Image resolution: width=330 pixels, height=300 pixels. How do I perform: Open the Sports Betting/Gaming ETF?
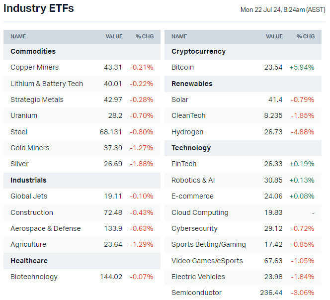(x=208, y=244)
